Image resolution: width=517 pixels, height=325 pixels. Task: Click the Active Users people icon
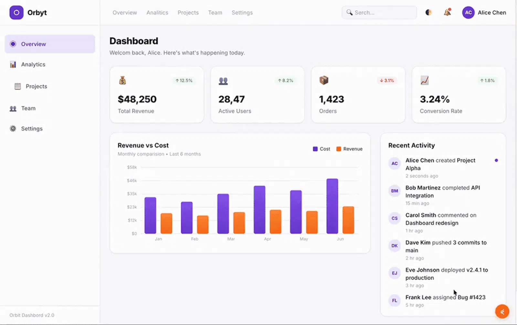[x=223, y=81]
